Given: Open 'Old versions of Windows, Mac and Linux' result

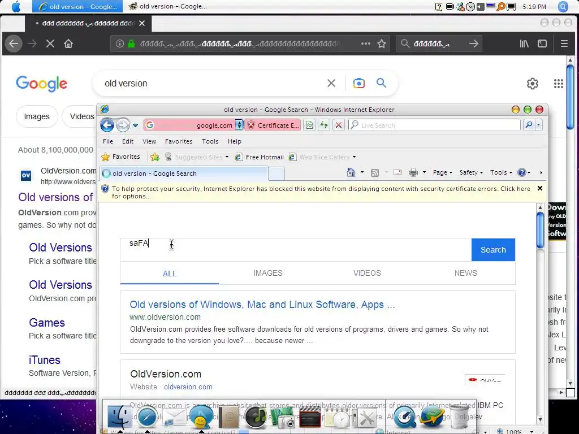Looking at the screenshot, I should (x=262, y=305).
